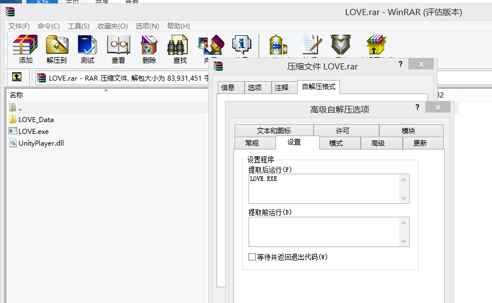The height and width of the screenshot is (303, 492).
Task: Switch to the 注释 tab
Action: point(284,87)
